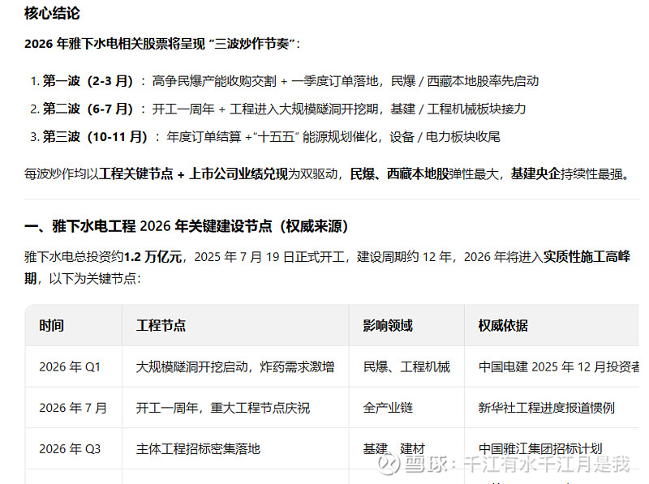Click the cell 大规模隧洞开挖启动，炸药需求激增
This screenshot has height=484, width=649.
[x=235, y=367]
